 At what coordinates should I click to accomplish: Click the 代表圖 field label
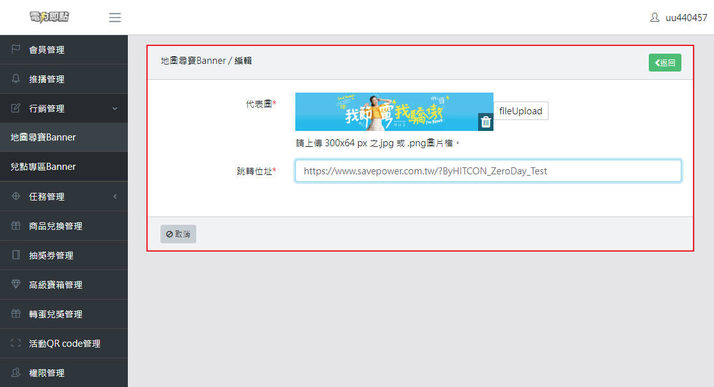[x=261, y=104]
